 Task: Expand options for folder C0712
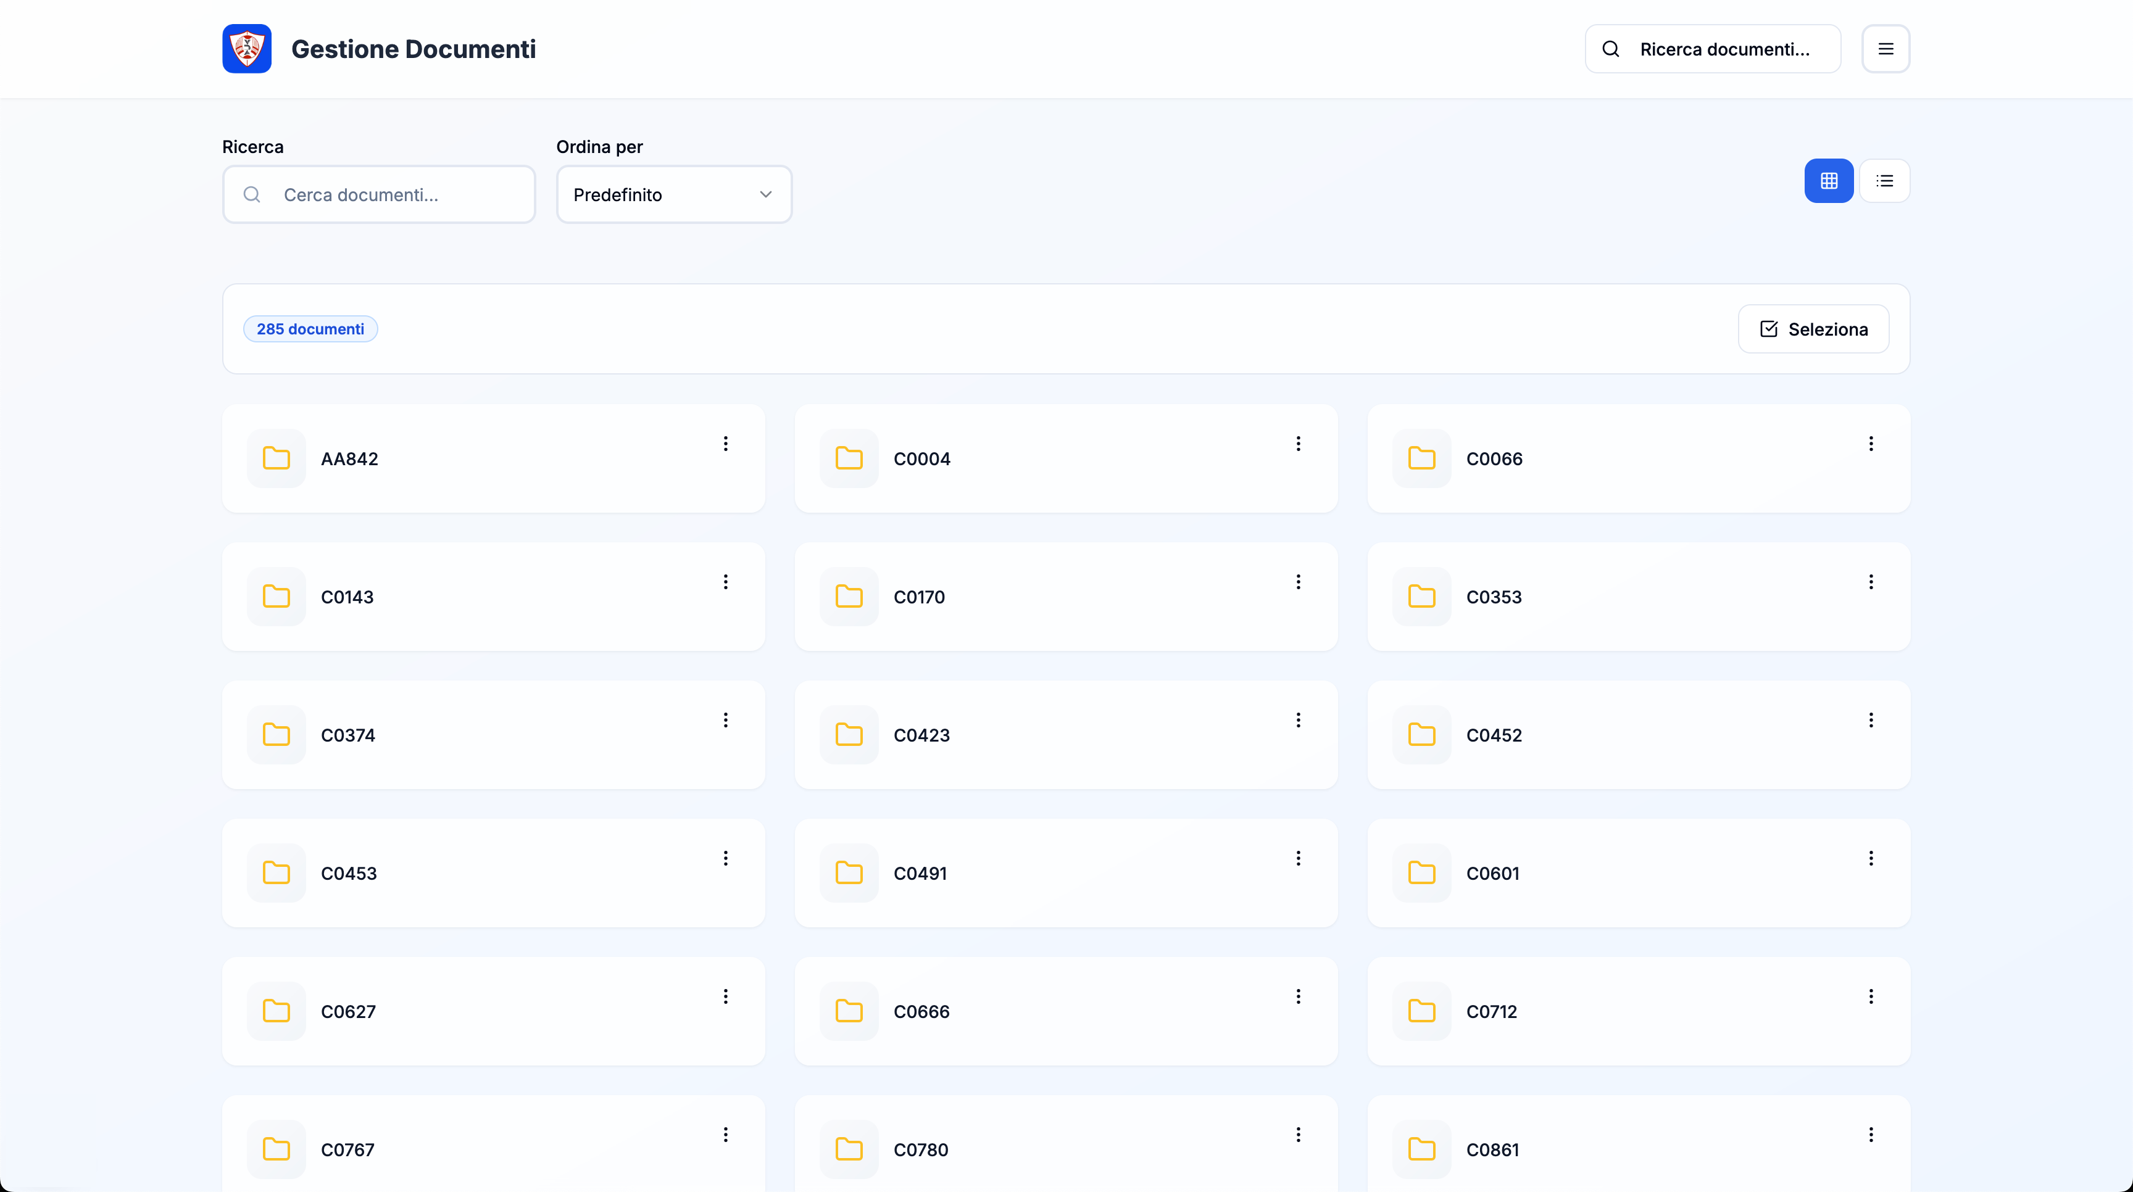pyautogui.click(x=1871, y=996)
